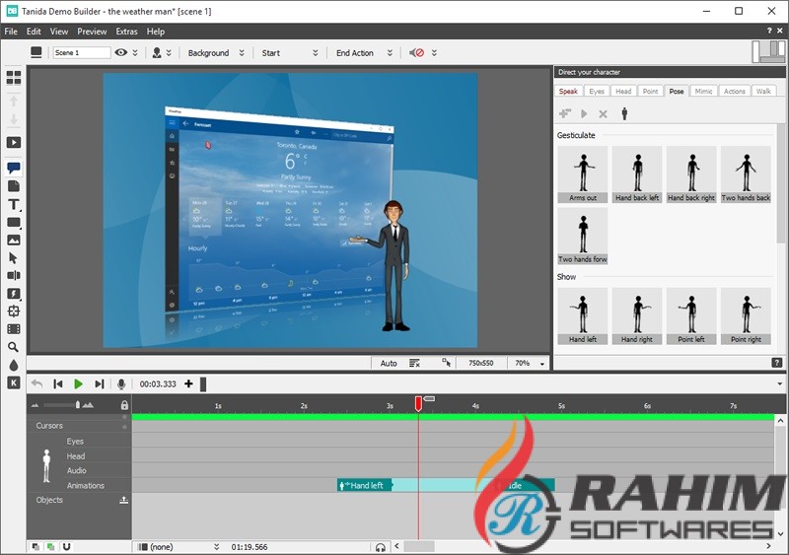Open dropdown arrow next to character icon
The image size is (789, 555).
[169, 52]
